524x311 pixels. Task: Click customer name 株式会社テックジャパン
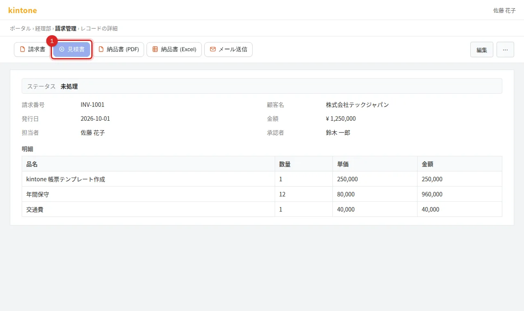tap(357, 105)
